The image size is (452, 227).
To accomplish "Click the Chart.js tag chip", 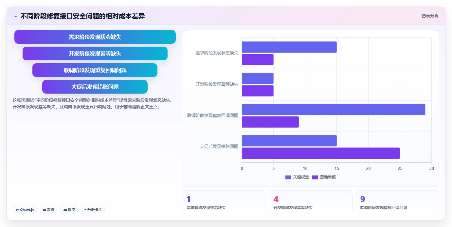I will point(25,210).
